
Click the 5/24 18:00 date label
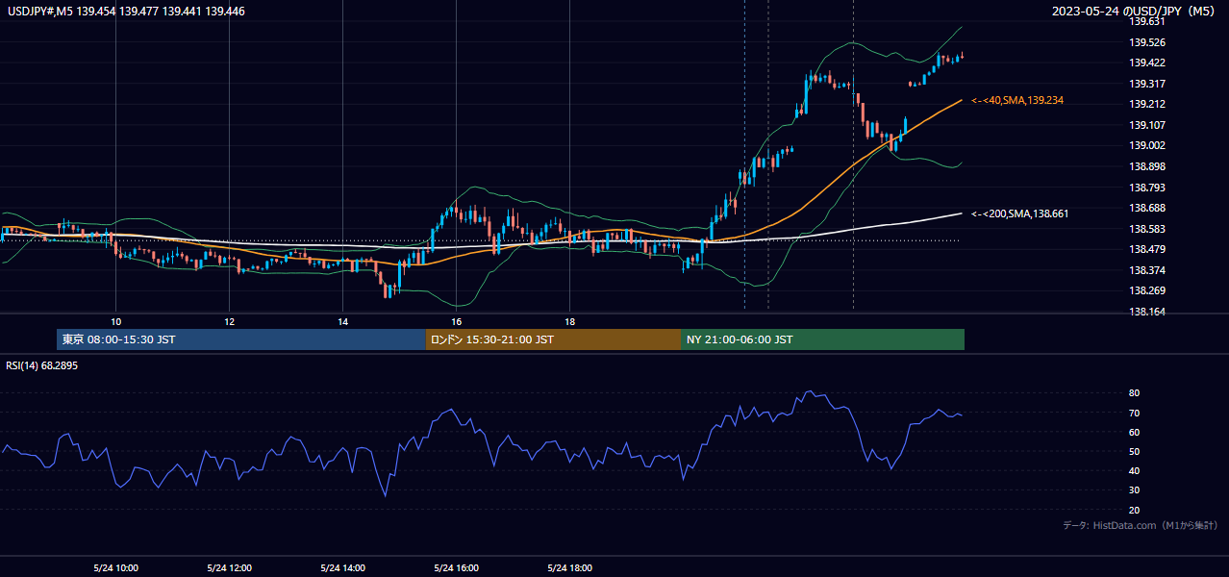570,567
